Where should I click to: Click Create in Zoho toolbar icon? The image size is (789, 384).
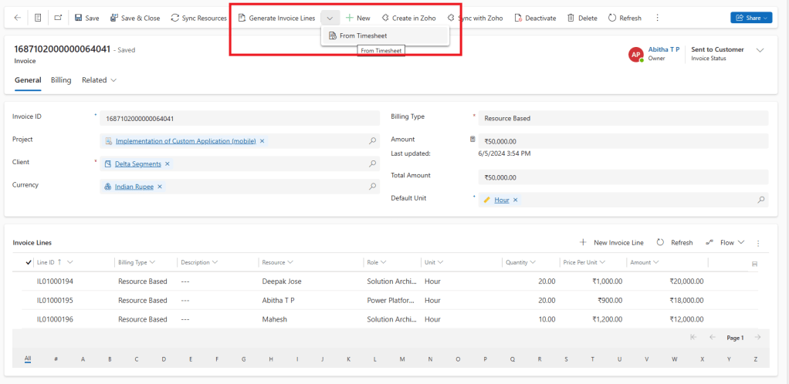click(x=385, y=18)
